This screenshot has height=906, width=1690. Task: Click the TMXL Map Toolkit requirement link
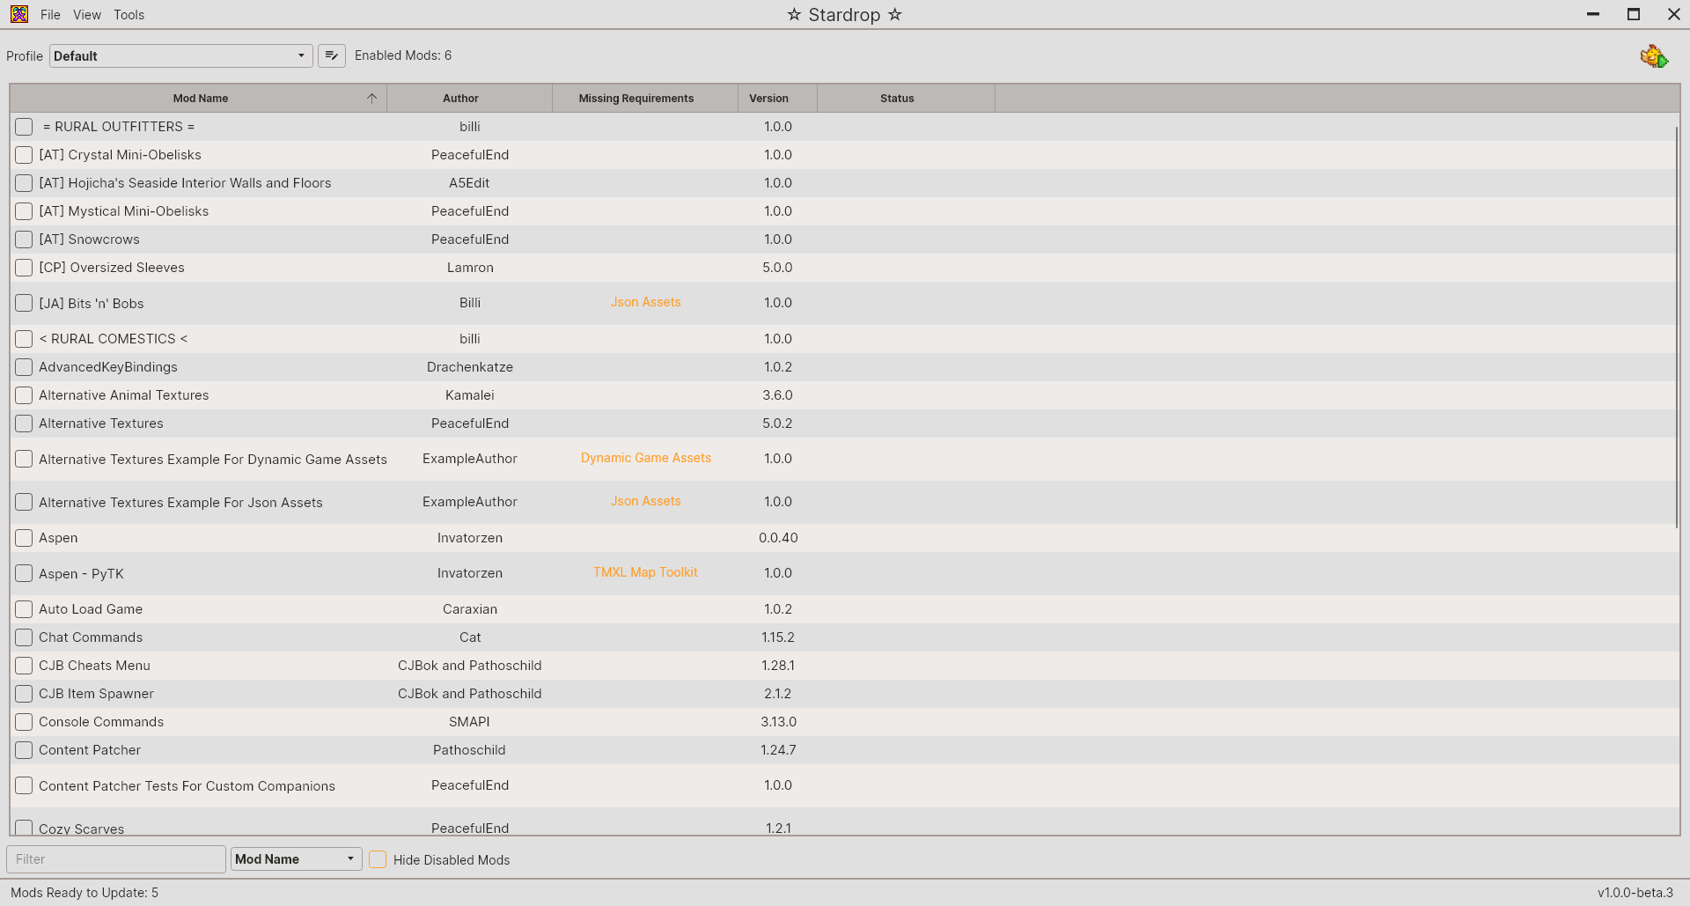645,572
